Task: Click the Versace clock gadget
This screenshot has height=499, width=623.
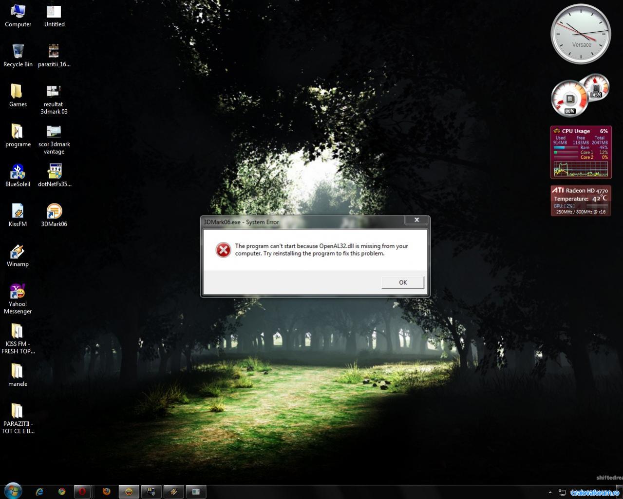Action: pyautogui.click(x=581, y=34)
